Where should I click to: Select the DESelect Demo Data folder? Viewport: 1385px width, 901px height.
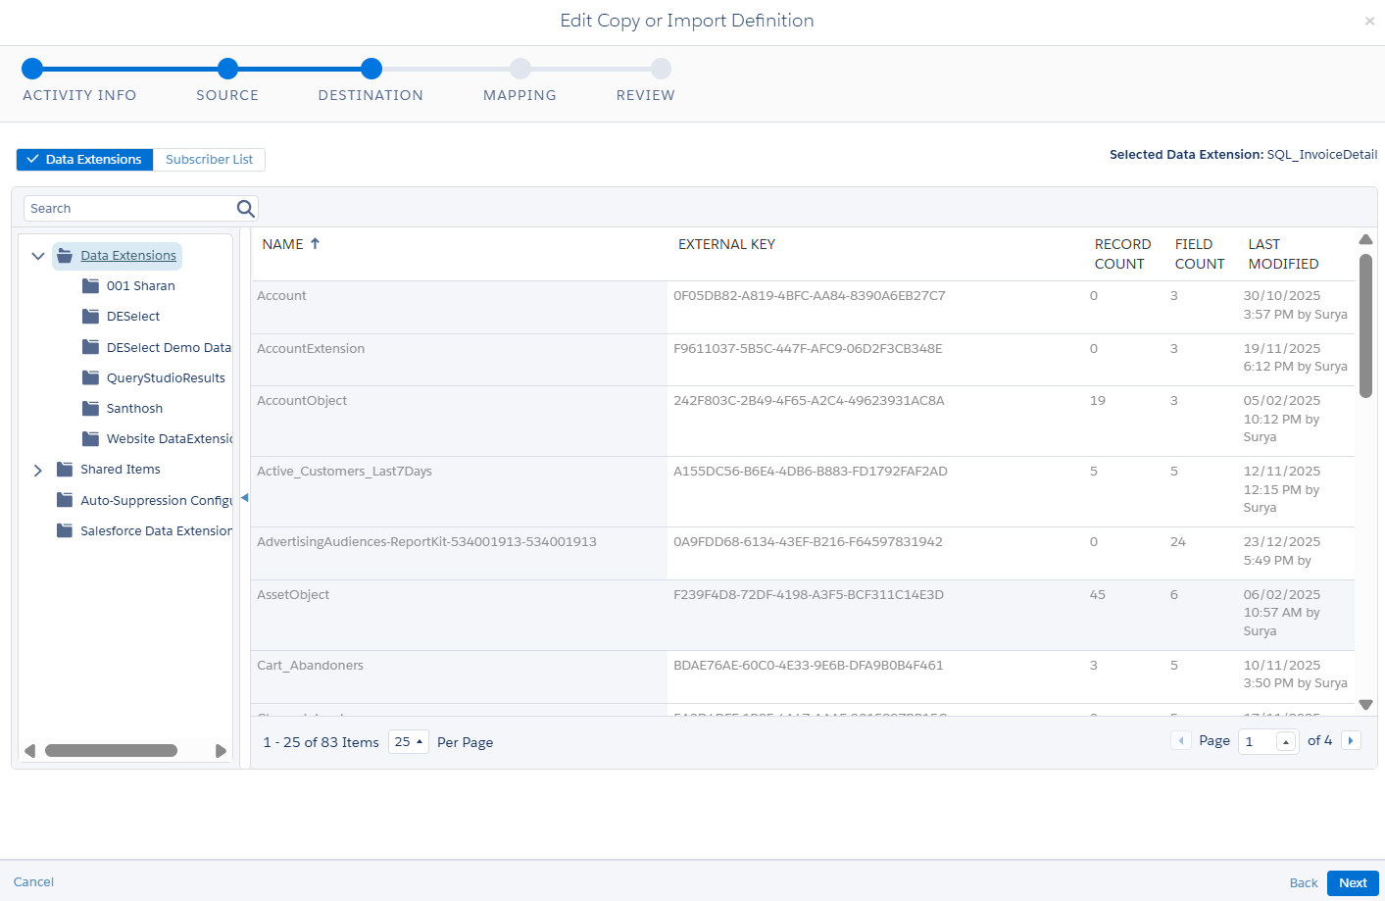(168, 348)
